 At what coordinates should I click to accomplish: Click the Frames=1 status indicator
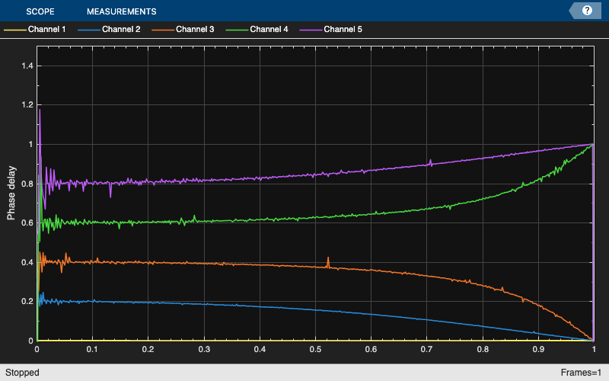click(581, 373)
